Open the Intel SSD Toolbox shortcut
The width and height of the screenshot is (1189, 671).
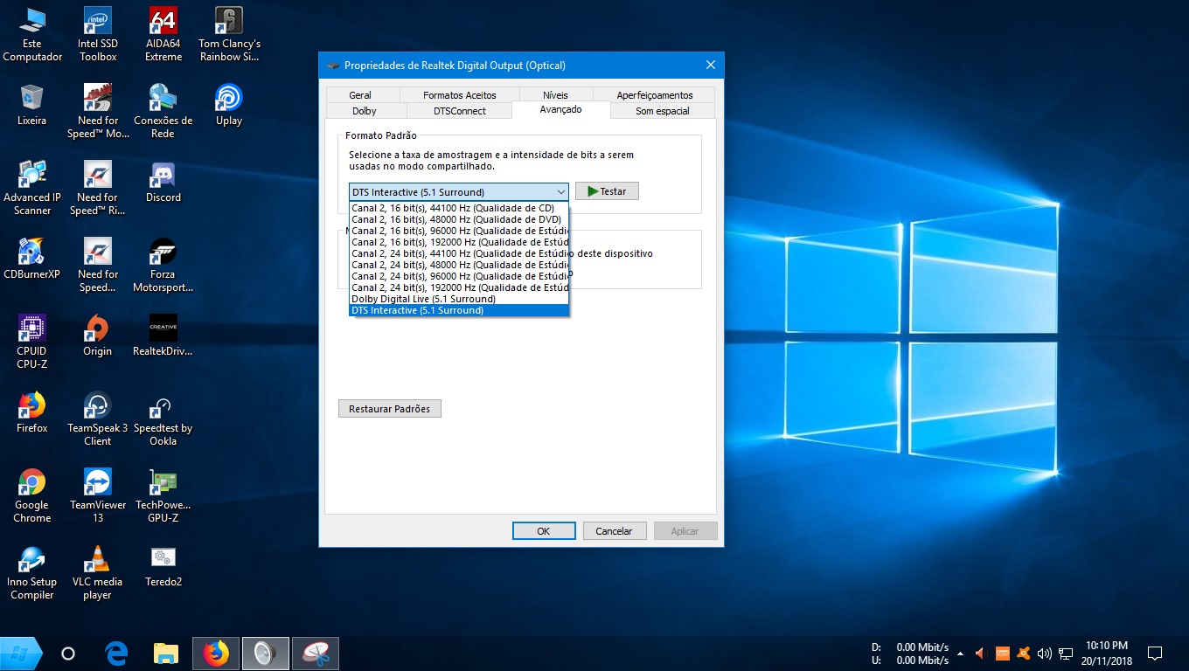click(98, 35)
